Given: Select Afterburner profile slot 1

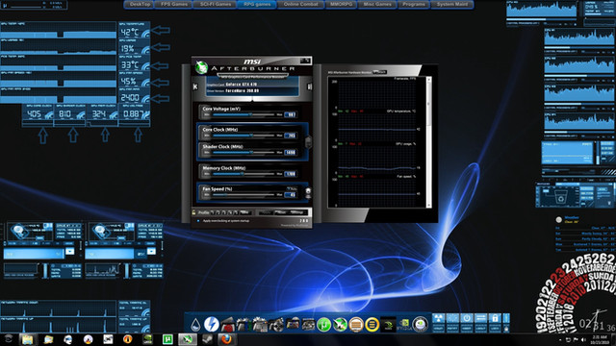Looking at the screenshot, I should [212, 212].
